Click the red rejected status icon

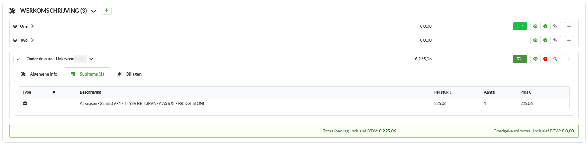(x=545, y=59)
